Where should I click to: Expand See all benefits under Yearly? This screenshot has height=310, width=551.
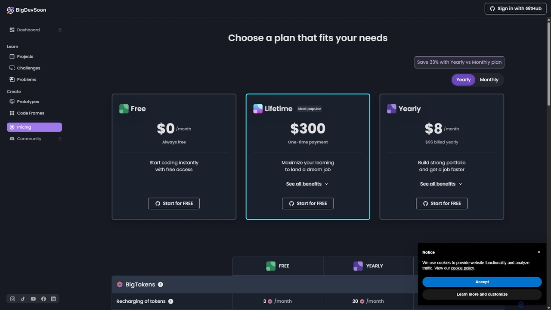pyautogui.click(x=441, y=184)
